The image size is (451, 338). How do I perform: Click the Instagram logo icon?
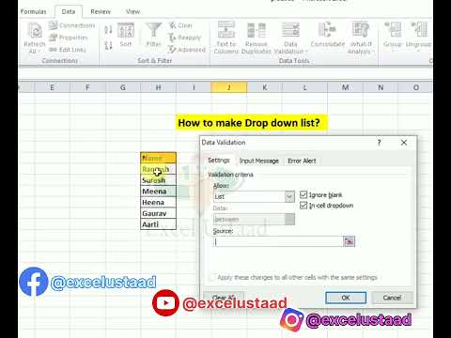[291, 319]
